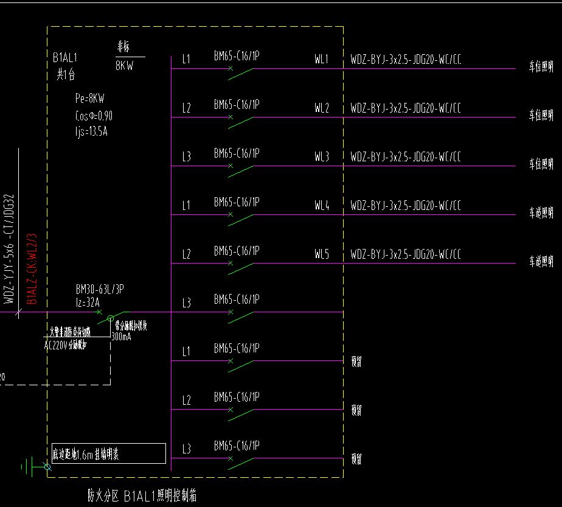This screenshot has height=507, width=562.
Task: Select green breaker switch symbol on WL3 circuit
Action: (240, 170)
